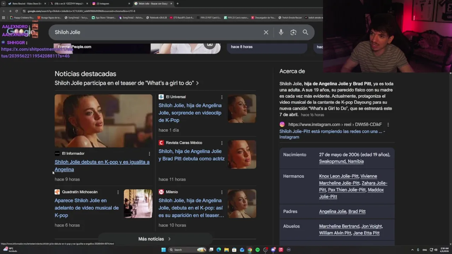Open Windows taskbar Search box
Image resolution: width=452 pixels, height=254 pixels.
click(x=187, y=250)
